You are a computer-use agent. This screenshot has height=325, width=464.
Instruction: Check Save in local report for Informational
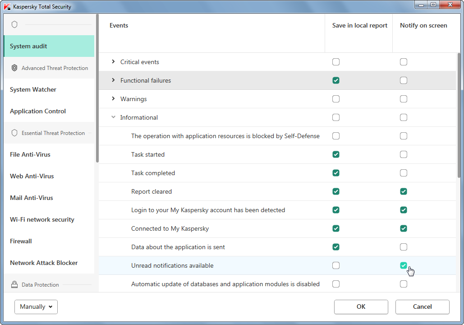[x=336, y=117]
